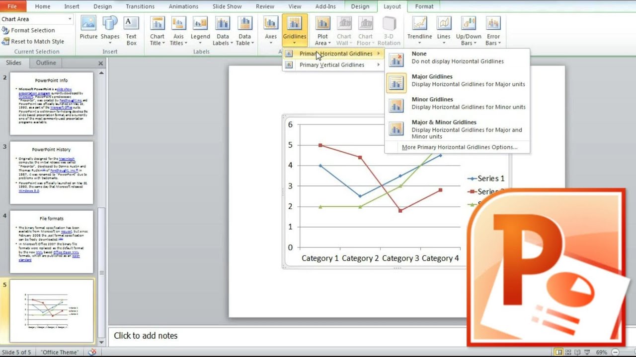The image size is (636, 357).
Task: Open the Error Bars menu
Action: point(493,30)
